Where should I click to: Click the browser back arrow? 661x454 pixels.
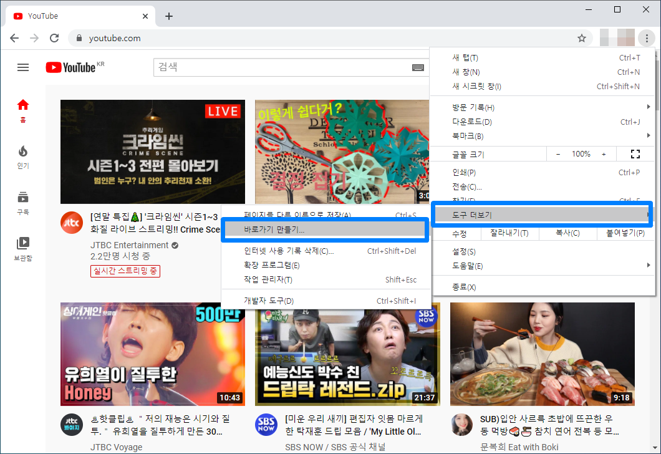tap(14, 38)
